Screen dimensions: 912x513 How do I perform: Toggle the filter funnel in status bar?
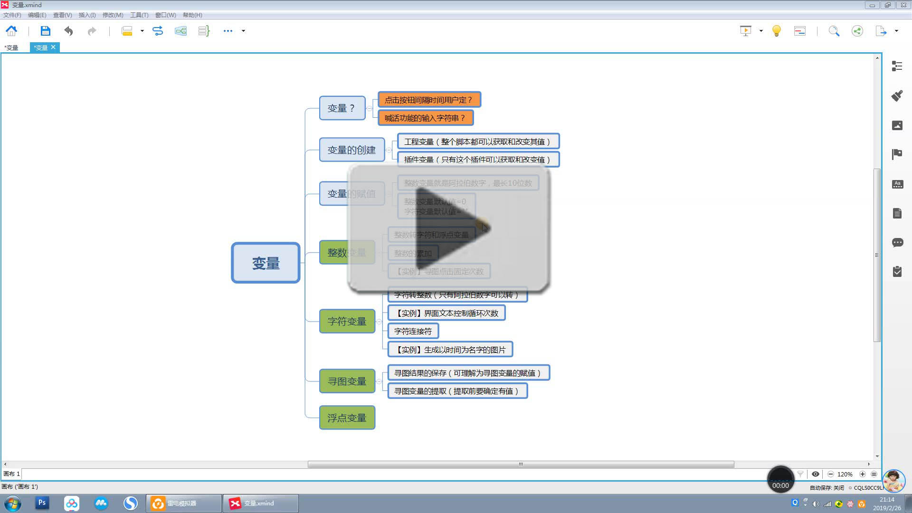800,474
